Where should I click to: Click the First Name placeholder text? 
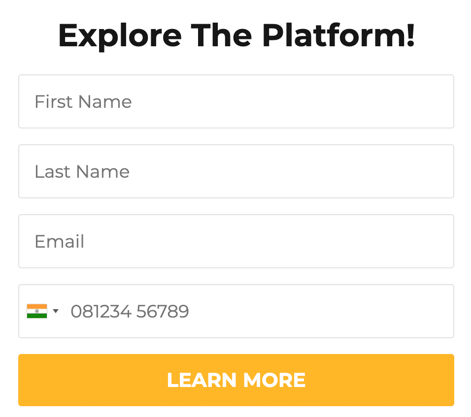83,102
